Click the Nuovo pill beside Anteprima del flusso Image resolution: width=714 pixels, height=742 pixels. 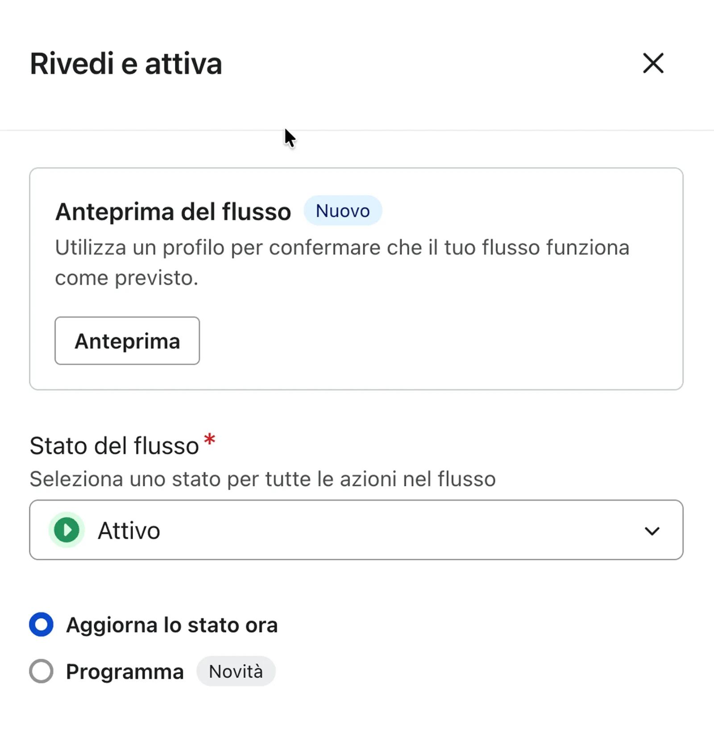pyautogui.click(x=342, y=211)
